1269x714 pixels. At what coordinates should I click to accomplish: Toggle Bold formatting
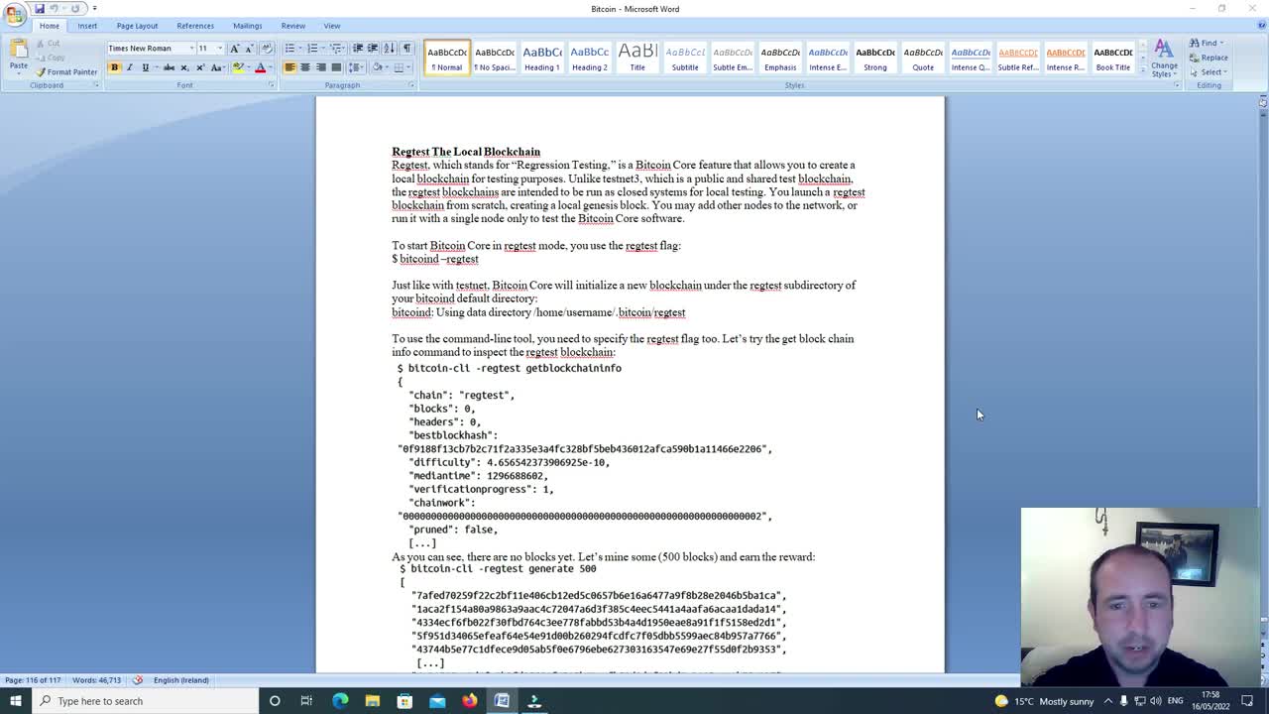114,67
